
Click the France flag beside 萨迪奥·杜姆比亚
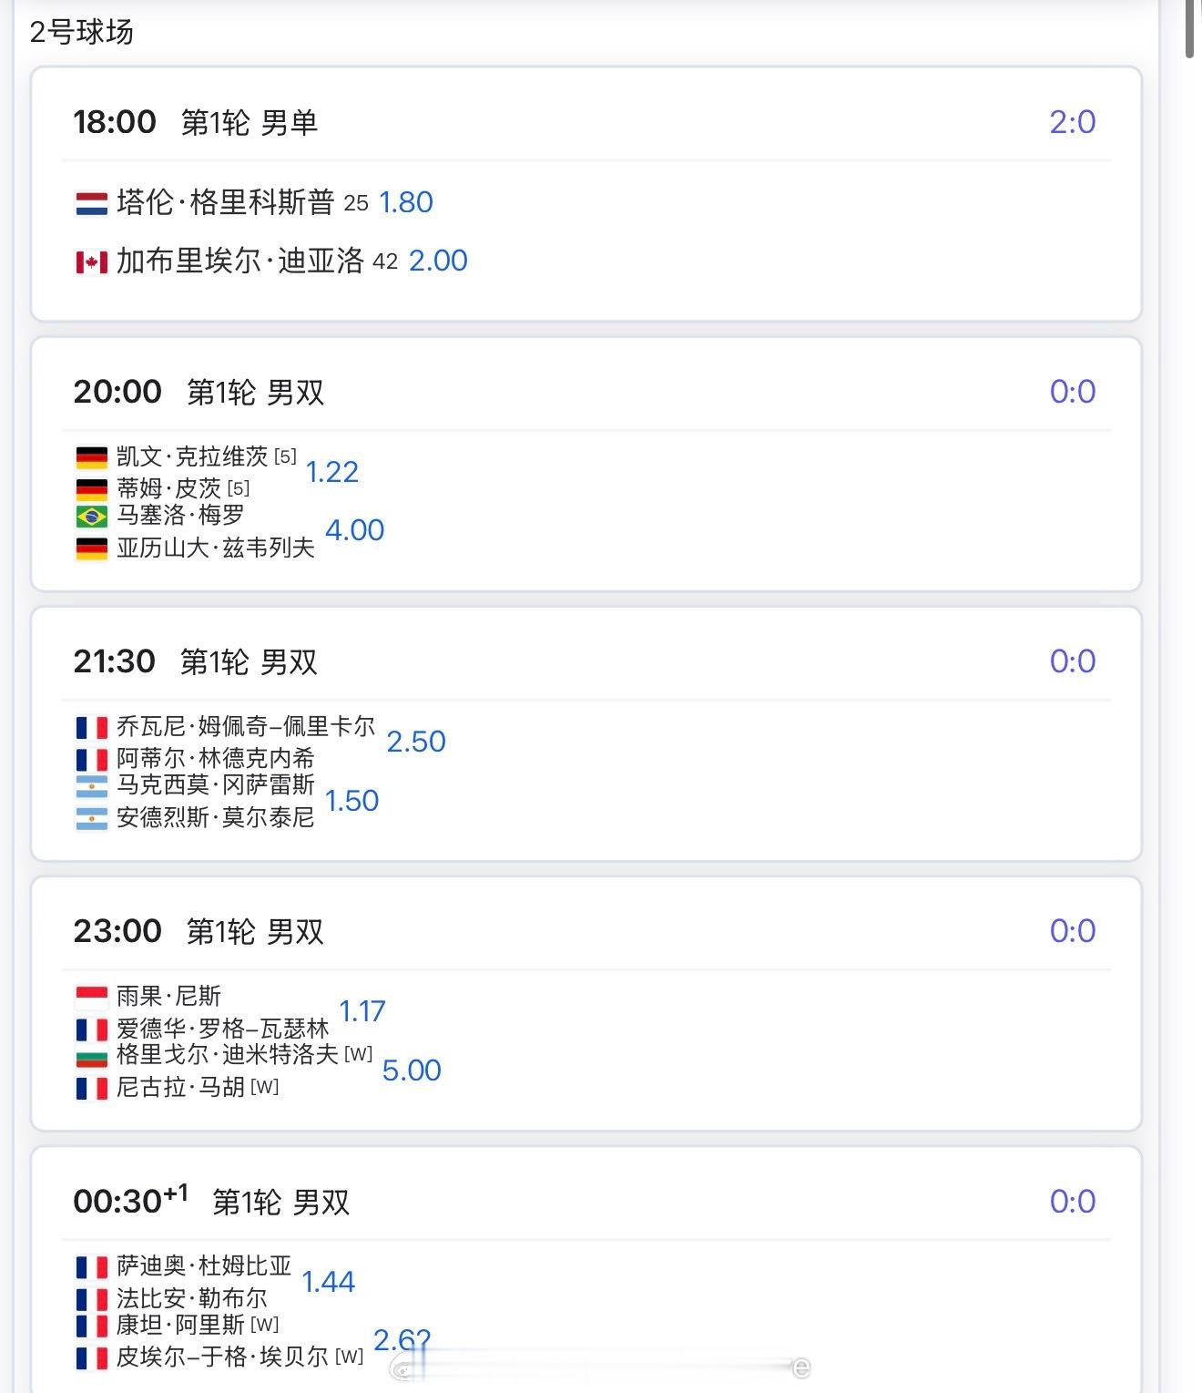pos(91,1266)
